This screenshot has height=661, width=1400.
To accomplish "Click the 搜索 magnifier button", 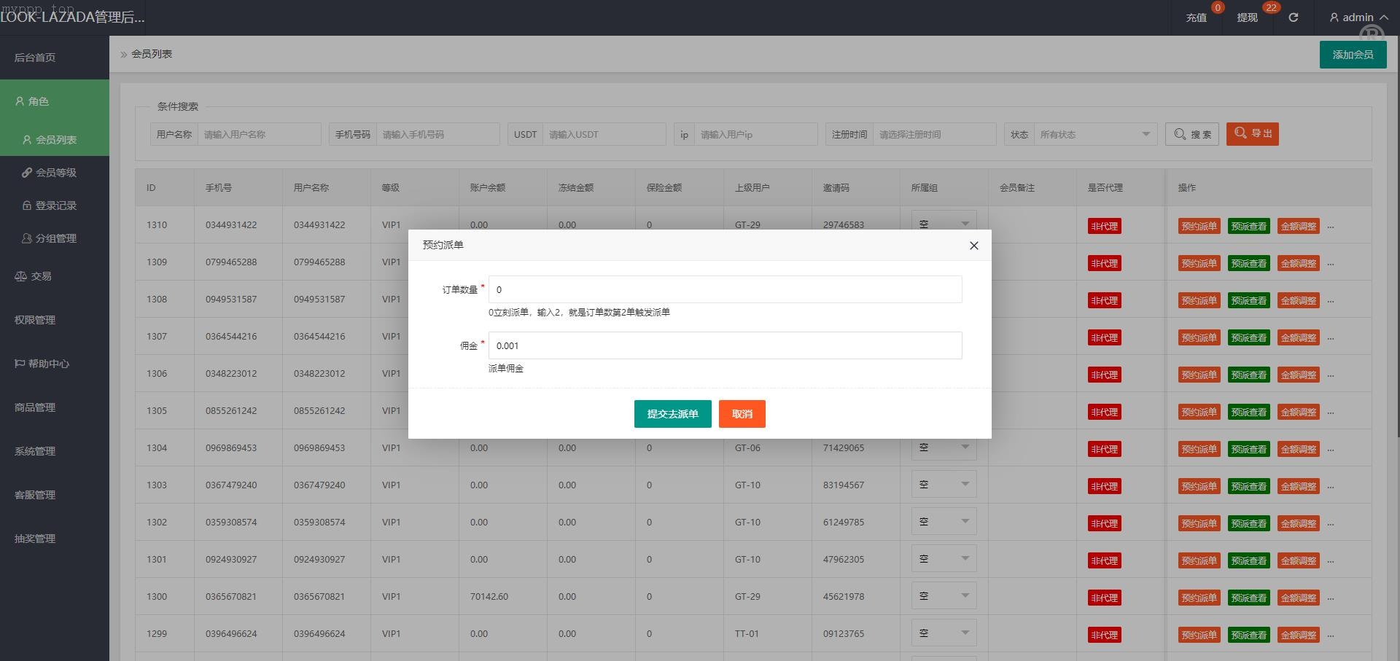I will (1191, 134).
